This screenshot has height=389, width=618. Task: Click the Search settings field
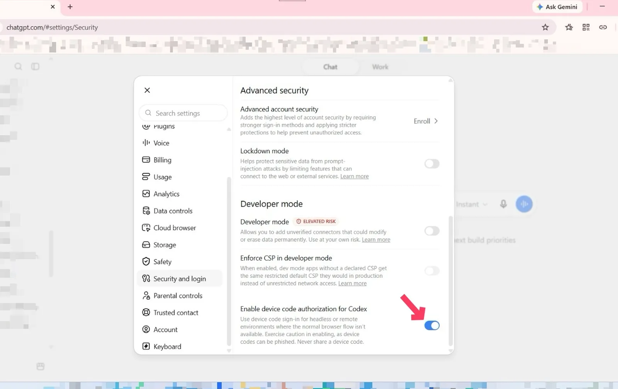[183, 113]
